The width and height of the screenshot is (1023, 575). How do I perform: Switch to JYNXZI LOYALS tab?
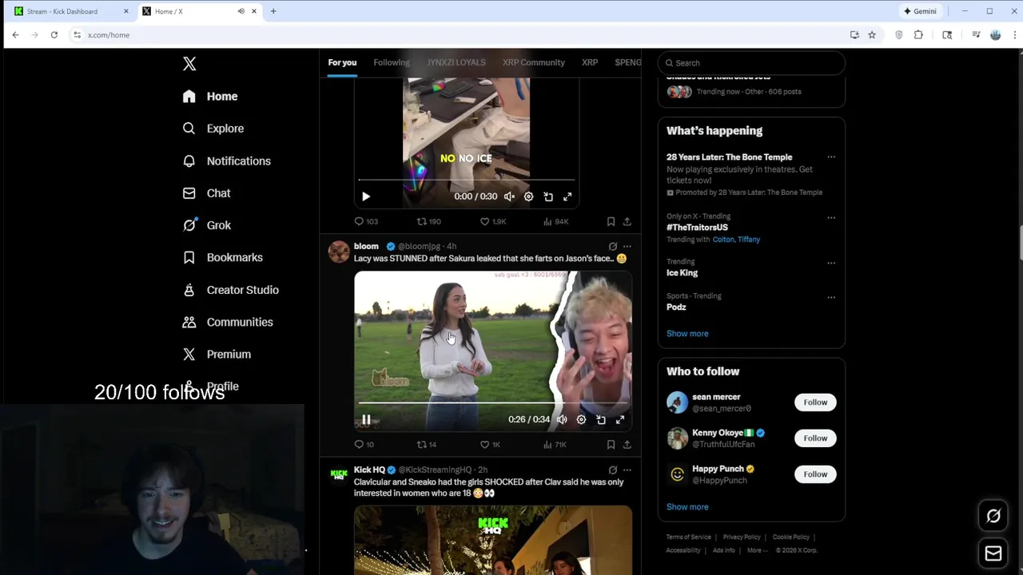[x=456, y=62]
